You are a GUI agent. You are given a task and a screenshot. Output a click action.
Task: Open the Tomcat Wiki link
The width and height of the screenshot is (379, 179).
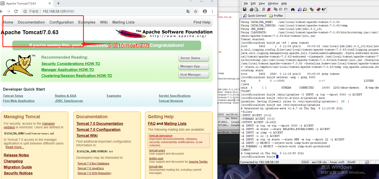(87, 136)
